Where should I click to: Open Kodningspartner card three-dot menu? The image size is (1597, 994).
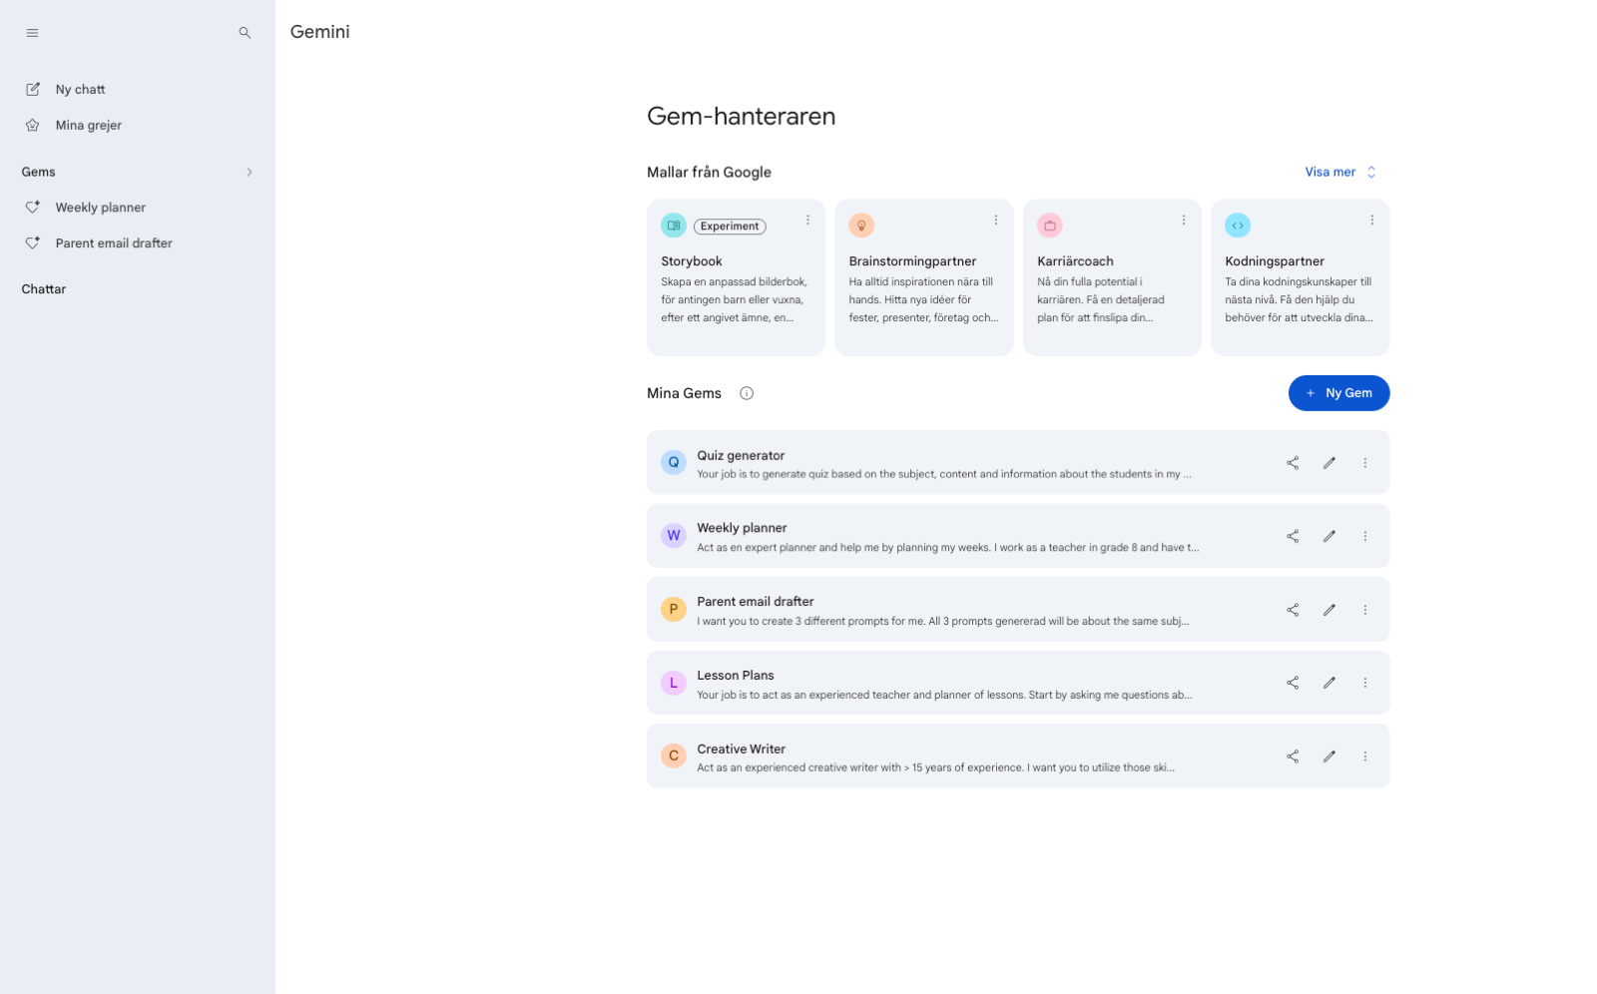tap(1372, 221)
